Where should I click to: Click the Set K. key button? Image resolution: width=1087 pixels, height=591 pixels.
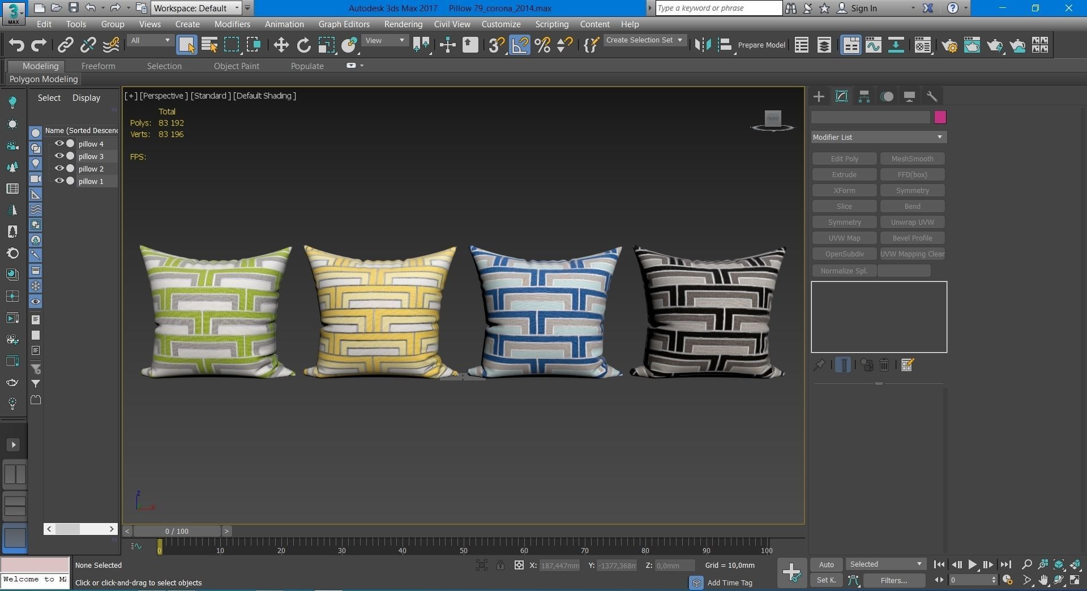coord(826,580)
